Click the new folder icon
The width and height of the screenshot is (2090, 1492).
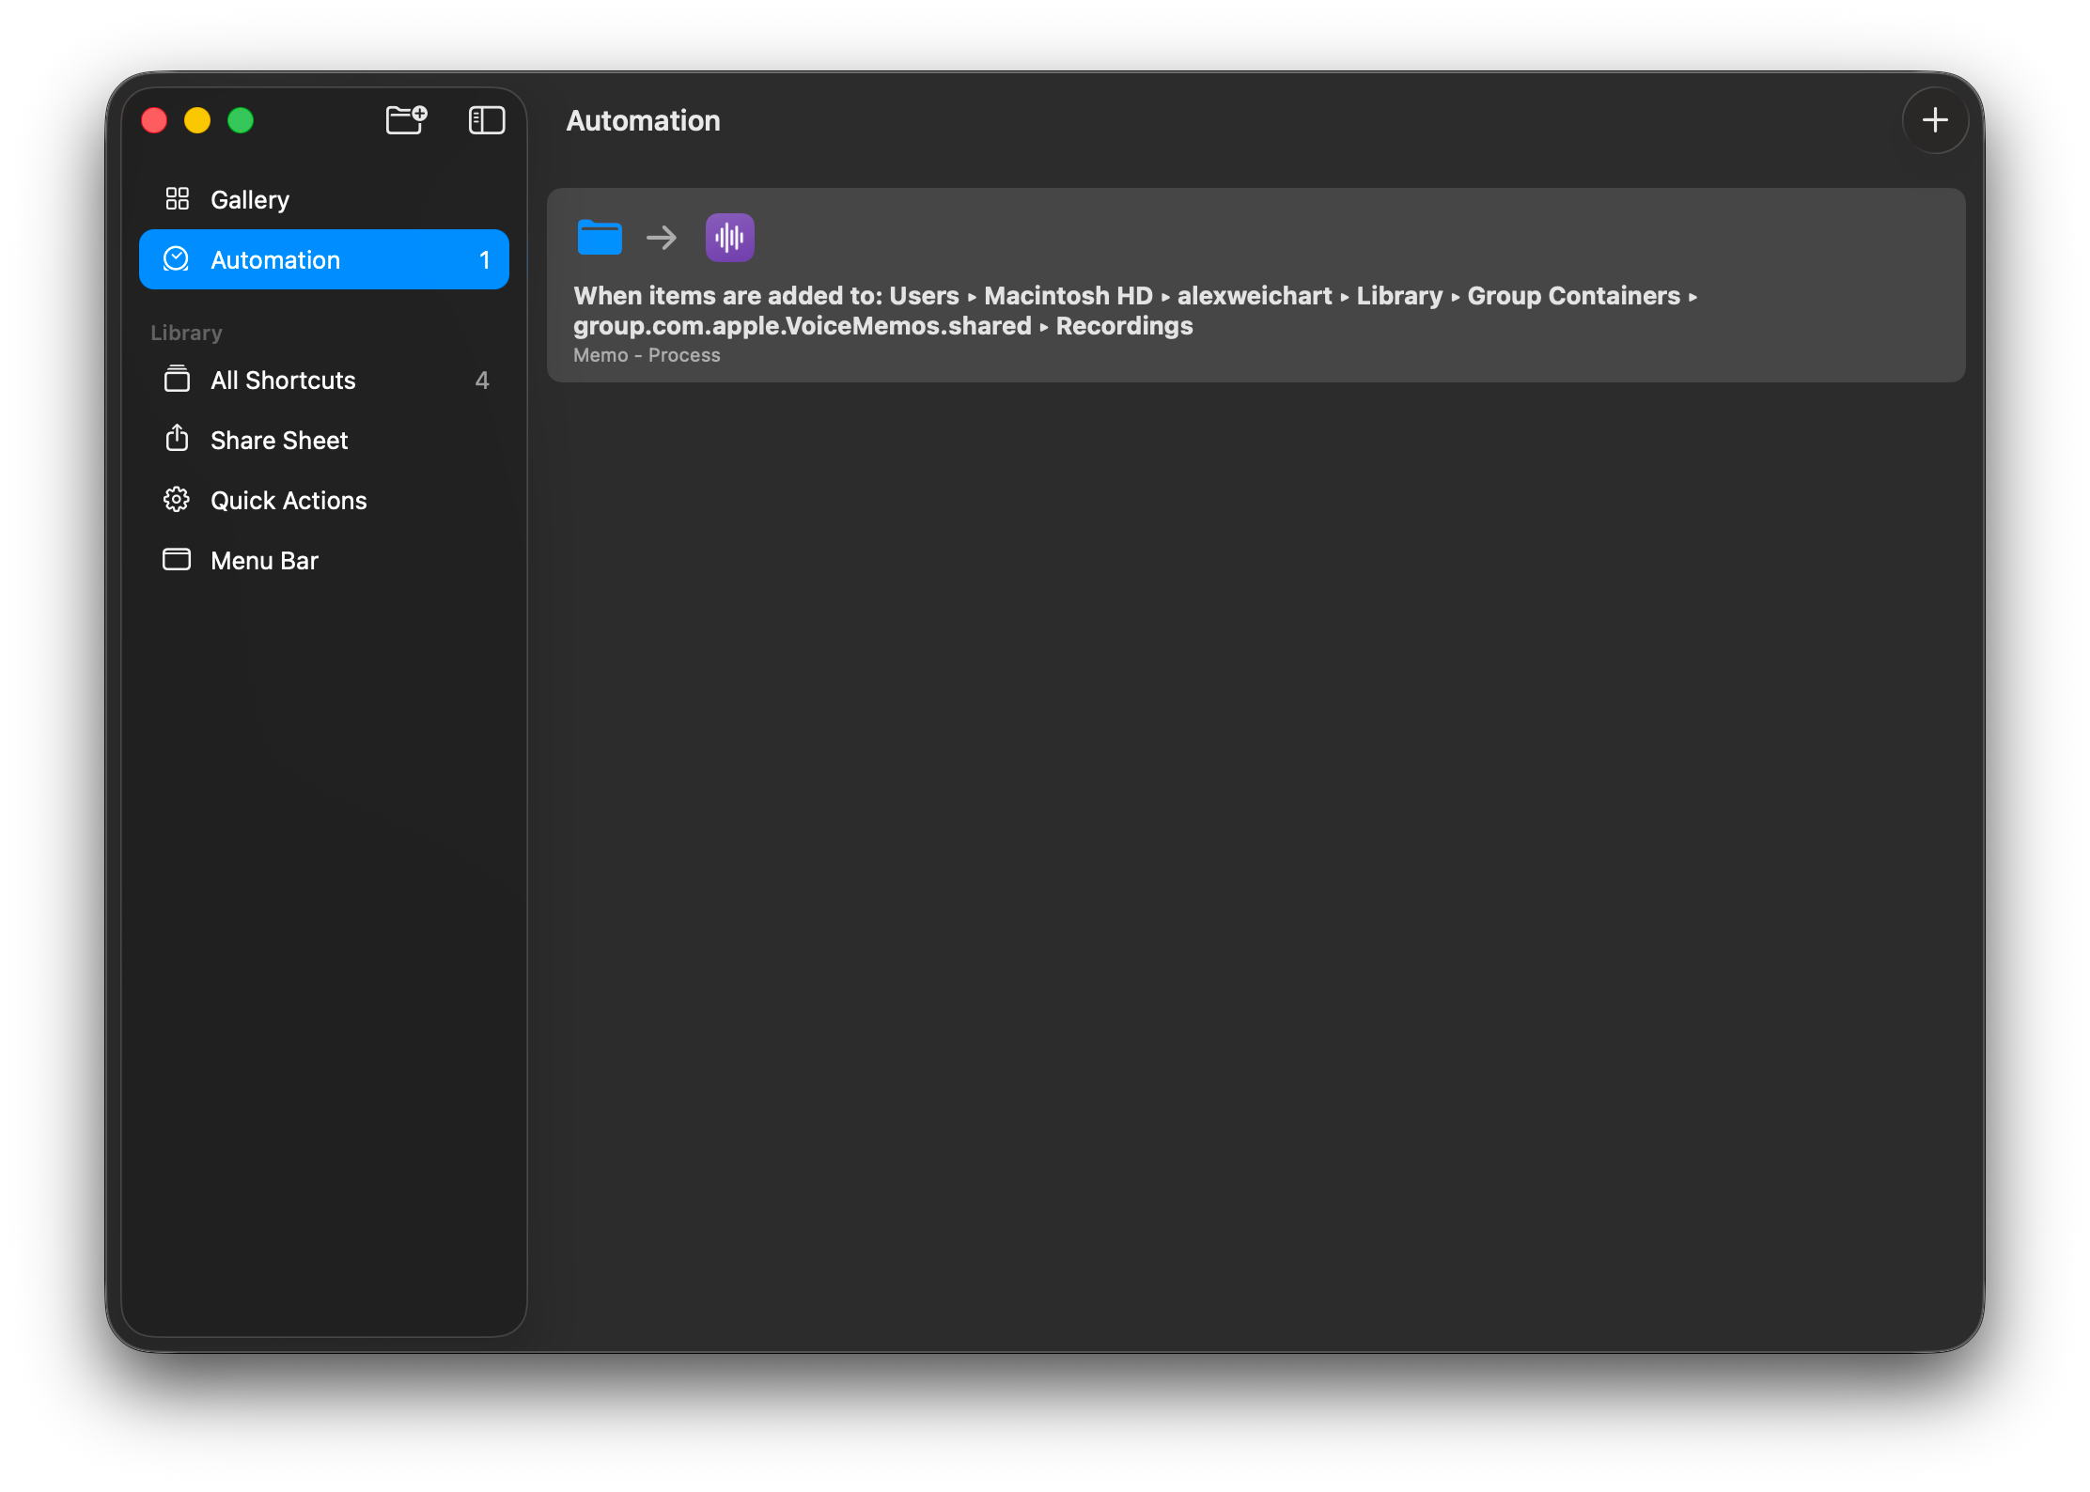406,120
